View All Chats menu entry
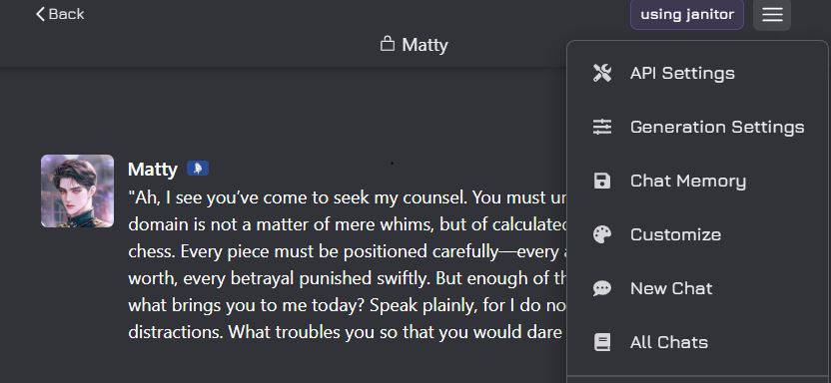Viewport: 831px width, 383px height. click(x=697, y=342)
